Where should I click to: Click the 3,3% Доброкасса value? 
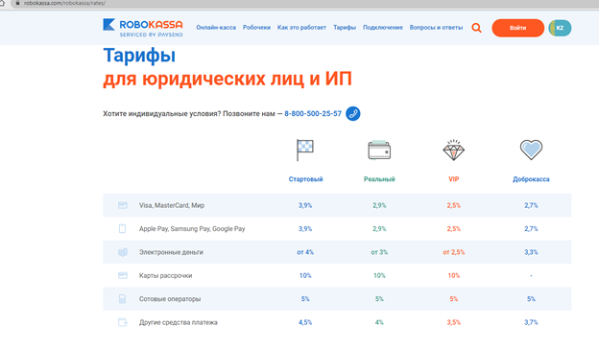[x=531, y=252]
